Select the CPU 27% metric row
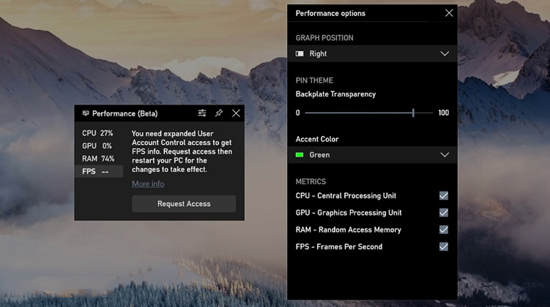The width and height of the screenshot is (550, 307). point(98,134)
